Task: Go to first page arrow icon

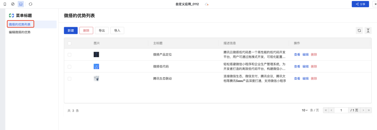Action: point(326,110)
